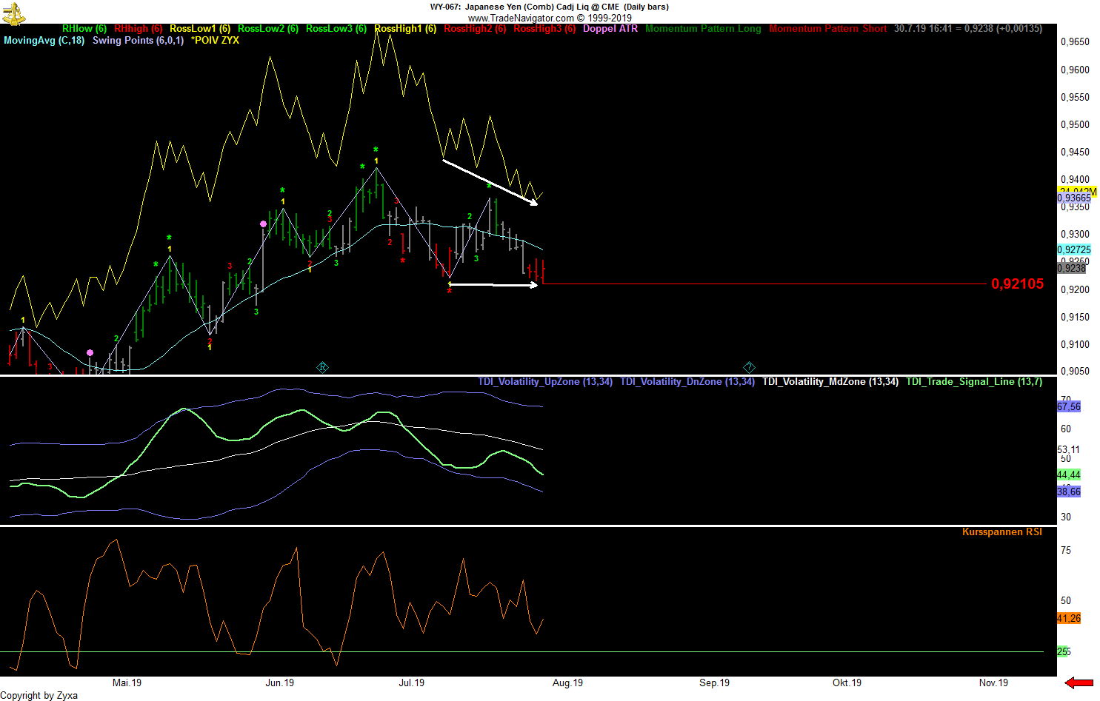Click the Momentum Pattern Long label
Viewport: 1100px width, 701px height.
(x=703, y=29)
